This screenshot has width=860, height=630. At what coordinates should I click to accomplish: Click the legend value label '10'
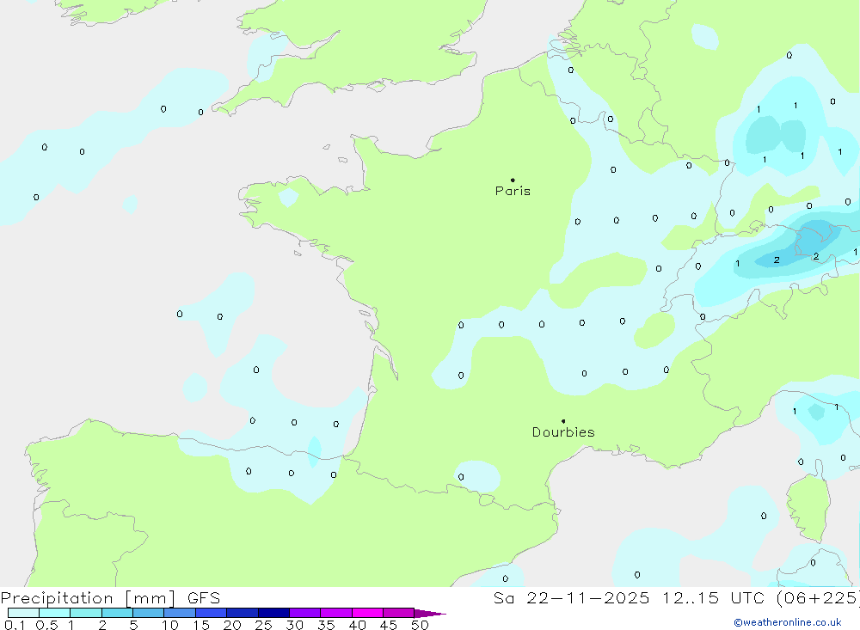pos(170,625)
